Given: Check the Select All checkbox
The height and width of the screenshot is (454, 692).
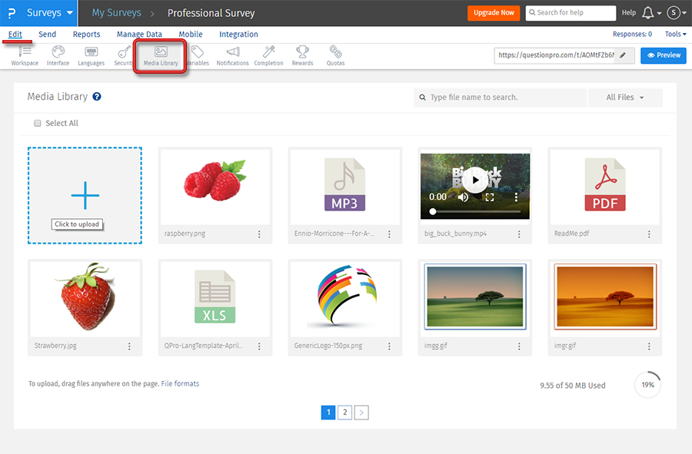Looking at the screenshot, I should 38,123.
